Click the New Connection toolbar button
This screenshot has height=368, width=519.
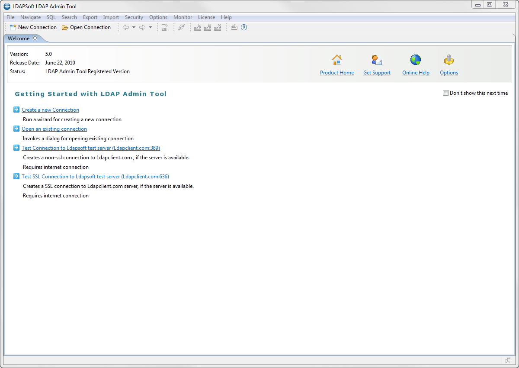coord(33,27)
